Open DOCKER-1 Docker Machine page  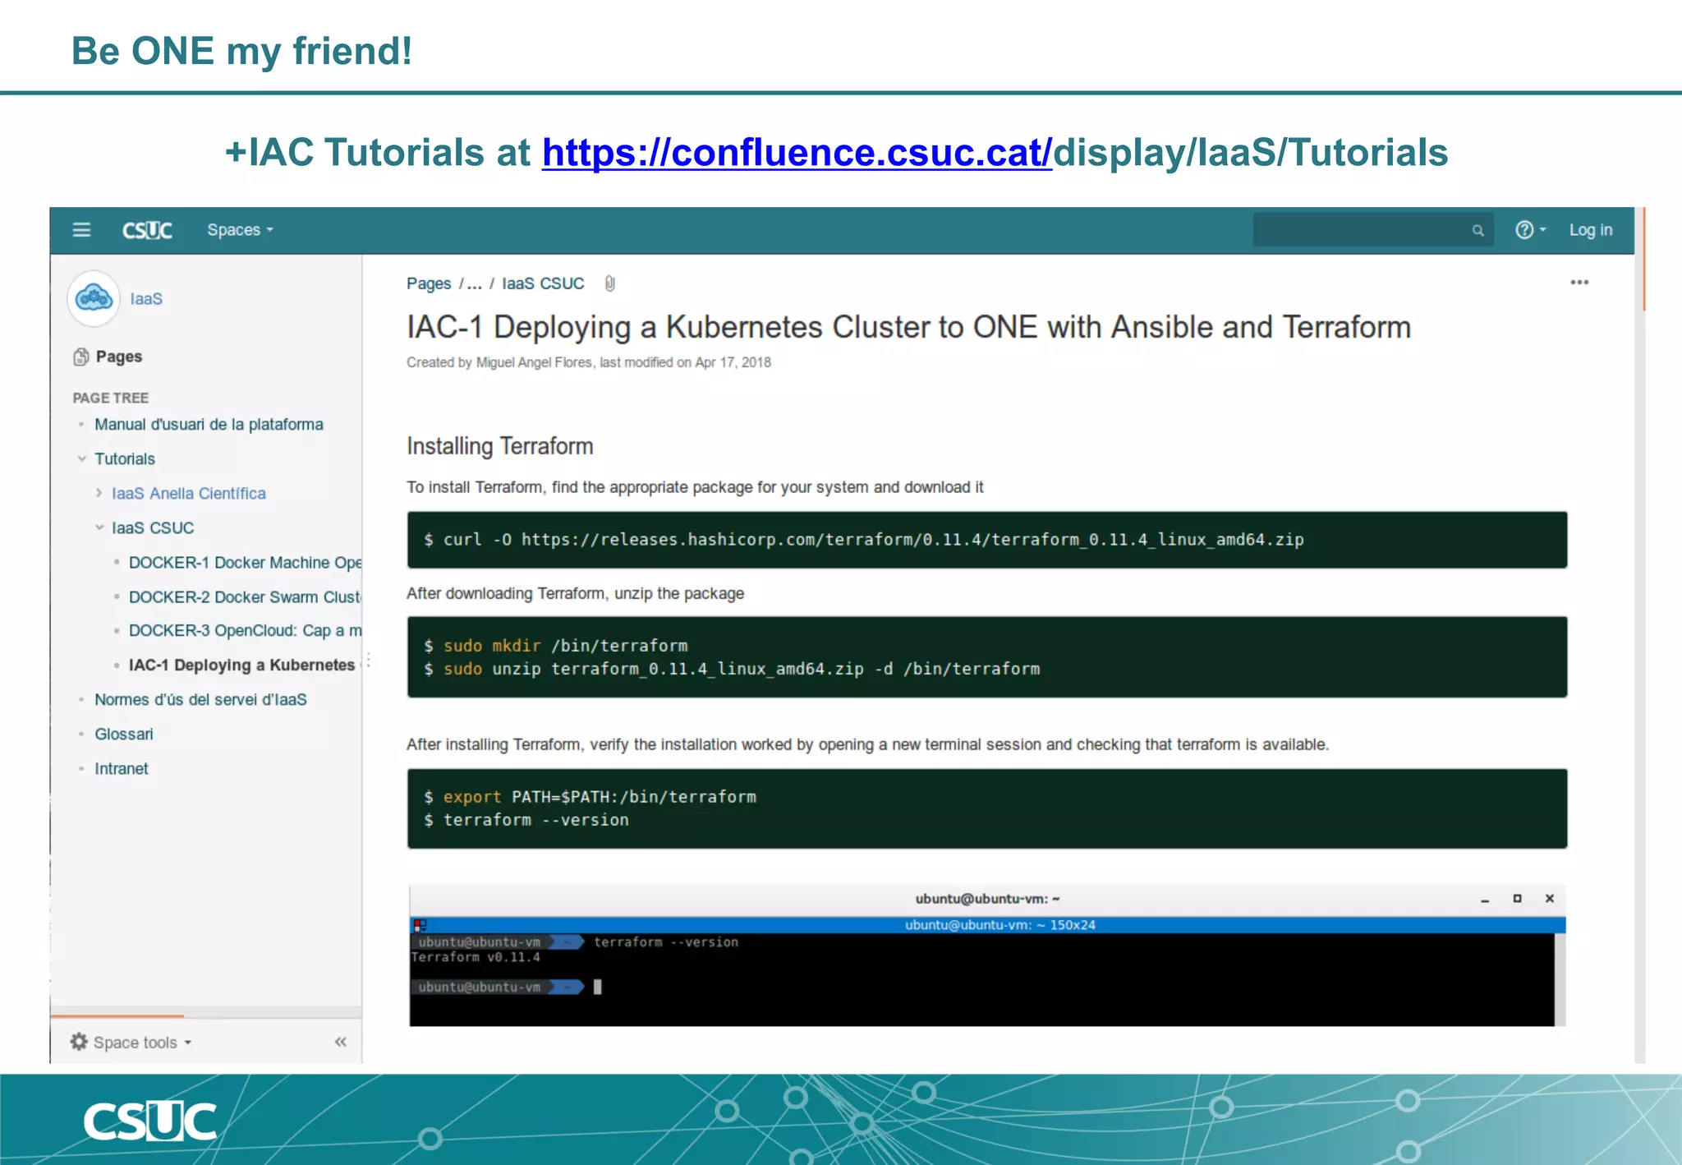click(245, 563)
